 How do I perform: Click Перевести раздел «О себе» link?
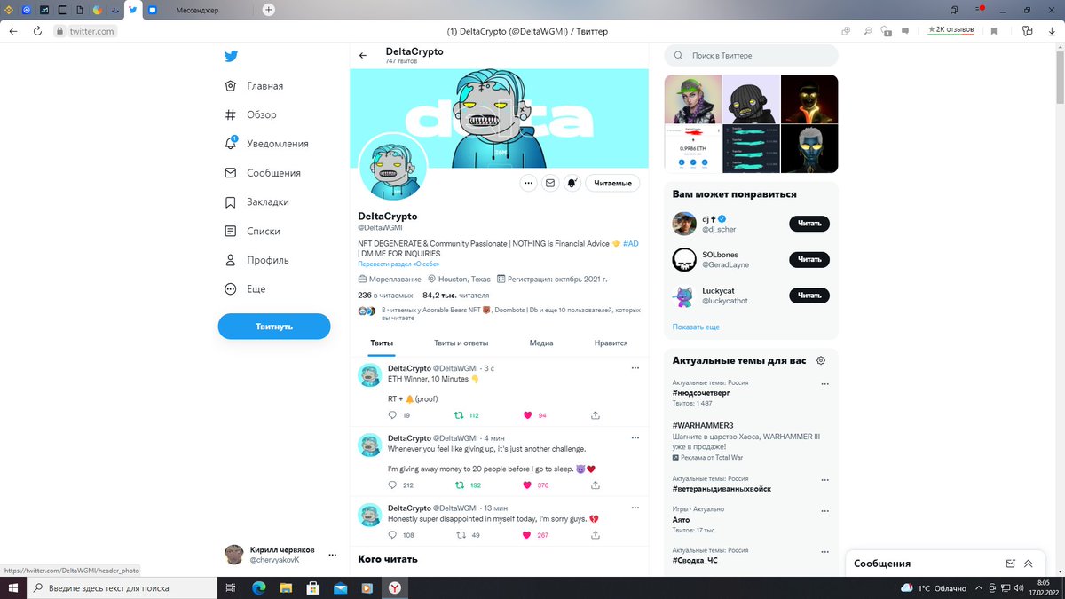pyautogui.click(x=398, y=264)
